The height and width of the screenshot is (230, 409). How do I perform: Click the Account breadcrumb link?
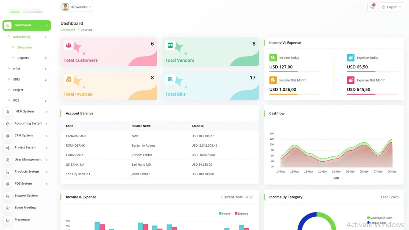[86, 30]
